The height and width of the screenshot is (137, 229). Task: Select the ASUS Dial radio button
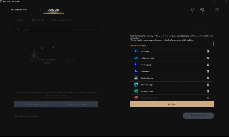click(x=33, y=20)
